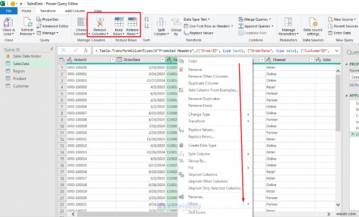Click Replace Values in the ribbon
359x217 pixels.
(x=198, y=33)
